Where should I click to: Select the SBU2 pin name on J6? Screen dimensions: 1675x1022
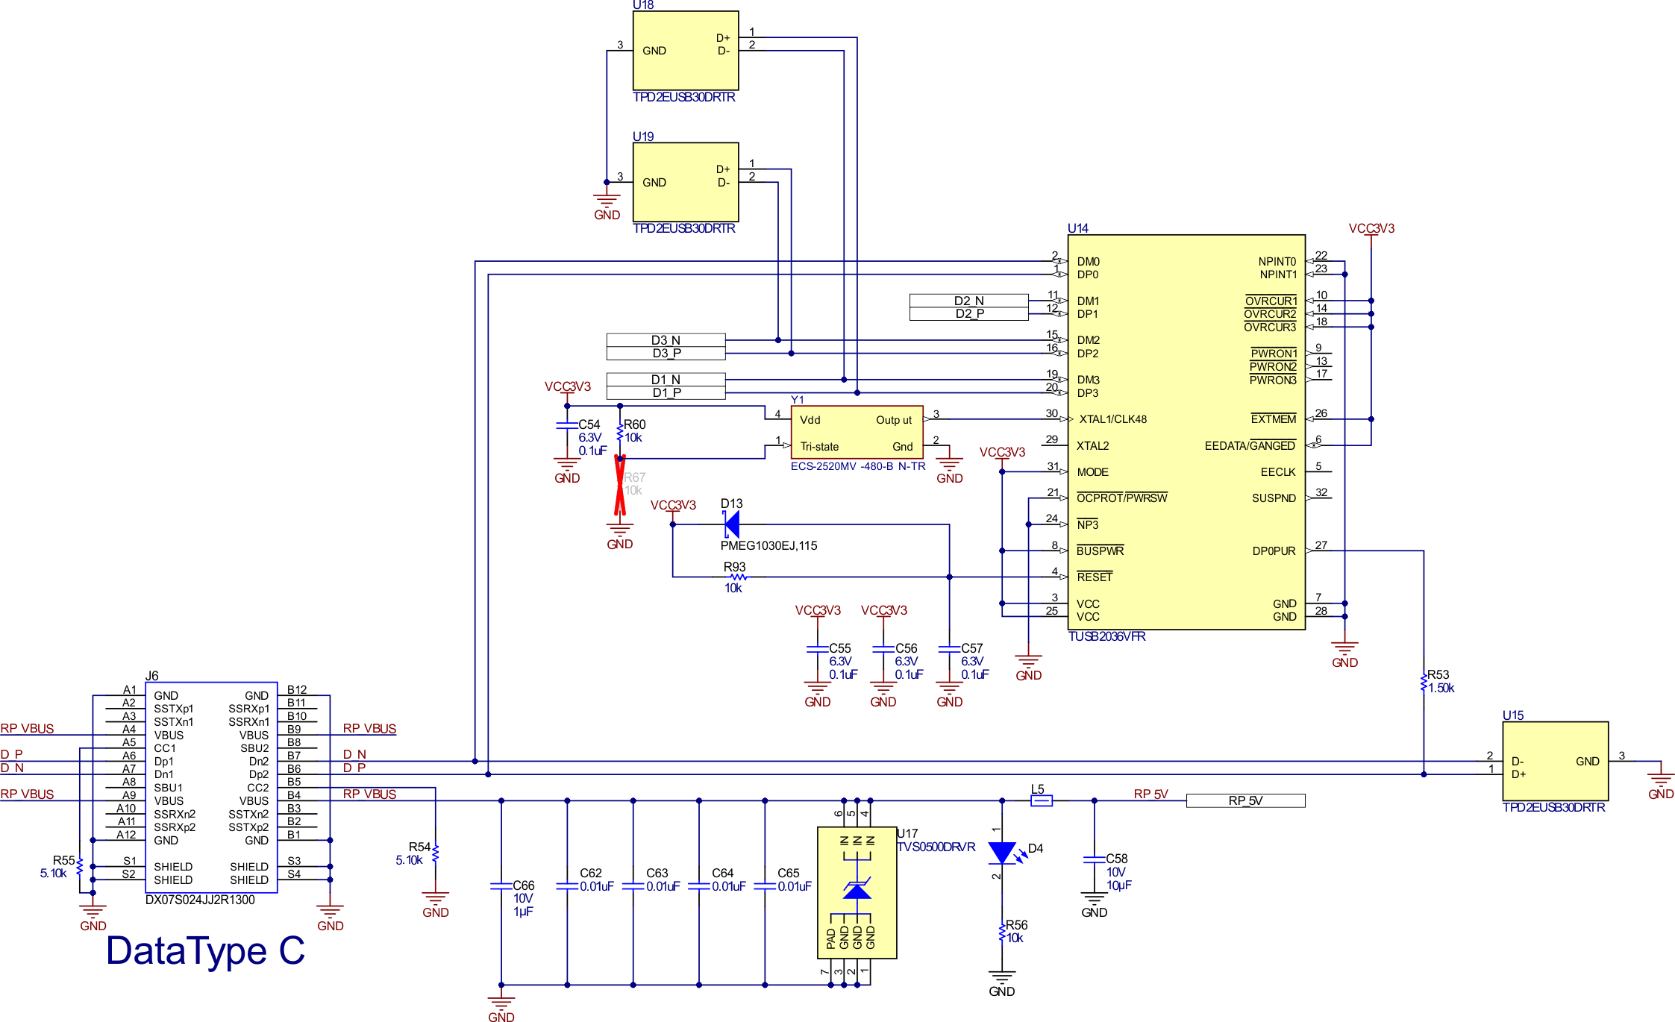pos(254,748)
